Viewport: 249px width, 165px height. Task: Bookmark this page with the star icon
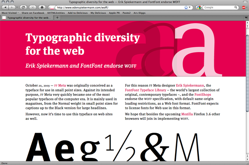[x=186, y=7]
